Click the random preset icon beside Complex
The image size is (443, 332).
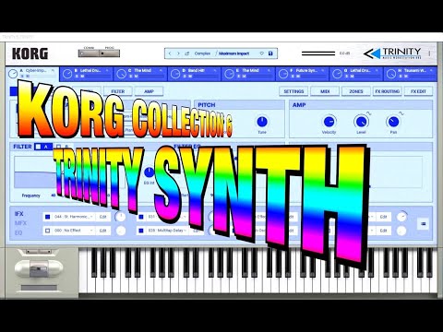click(x=186, y=53)
